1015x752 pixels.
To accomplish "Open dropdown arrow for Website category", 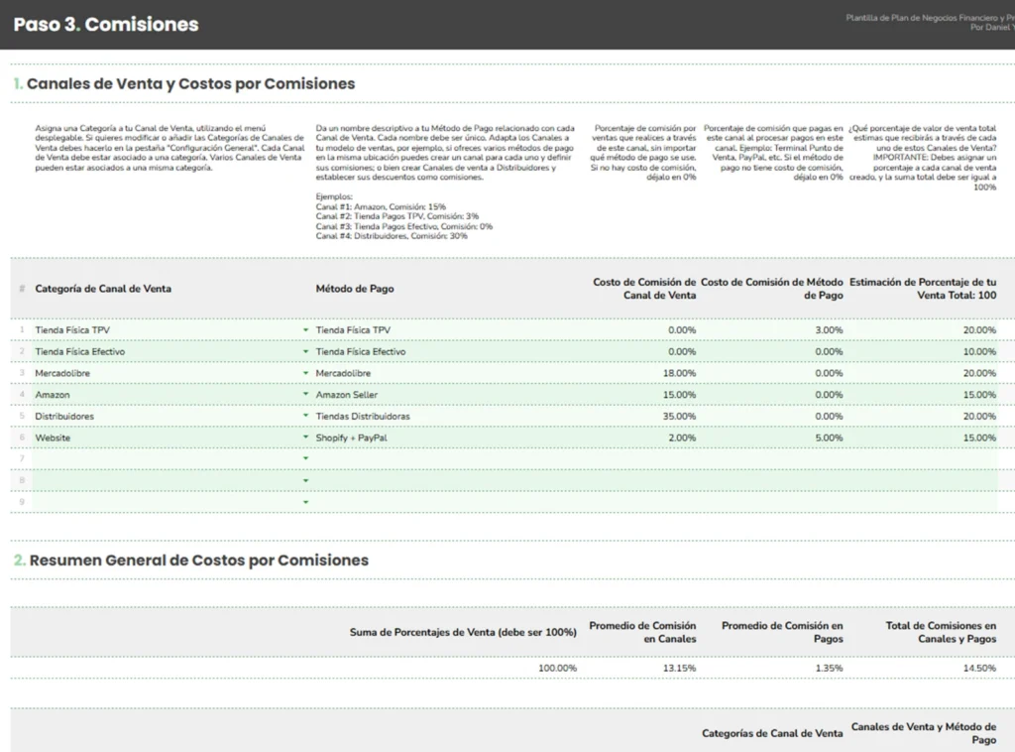I will (x=305, y=438).
